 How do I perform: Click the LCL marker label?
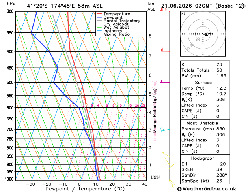click(x=155, y=177)
